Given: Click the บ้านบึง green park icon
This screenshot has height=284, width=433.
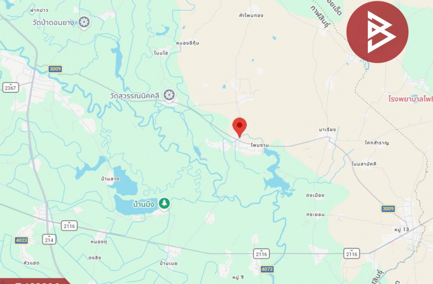Looking at the screenshot, I should 164,203.
